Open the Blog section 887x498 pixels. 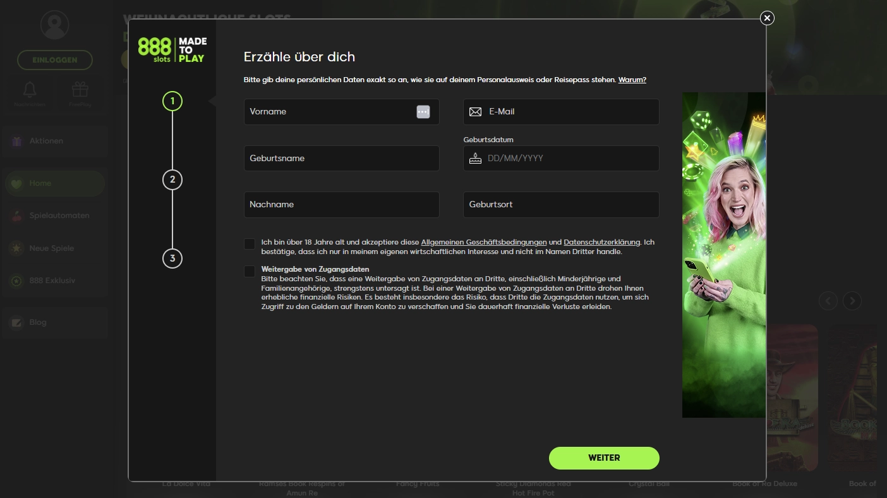pyautogui.click(x=38, y=322)
